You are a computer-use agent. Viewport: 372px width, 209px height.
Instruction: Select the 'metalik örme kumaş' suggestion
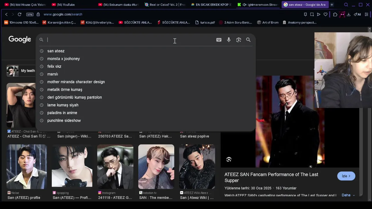pyautogui.click(x=145, y=90)
